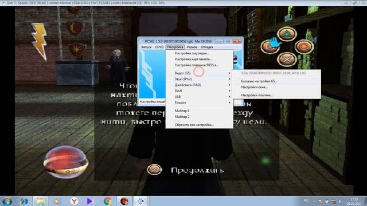The height and width of the screenshot is (206, 367).
Task: Select Multitap 2 option
Action: point(199,117)
